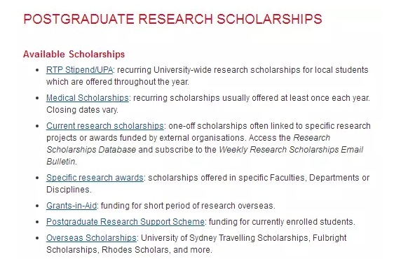Click the bullet point before RTP Stipend/UPA

tap(37, 70)
